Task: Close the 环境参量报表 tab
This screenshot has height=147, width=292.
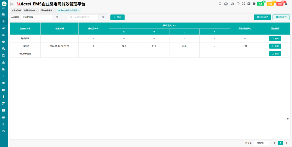Action: point(54,10)
